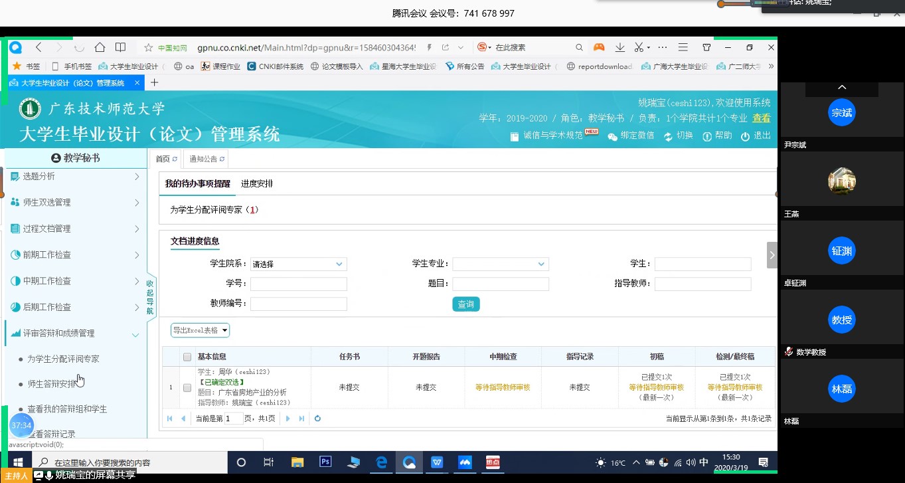Click the 帮助 help icon
This screenshot has height=483, width=905.
(x=707, y=136)
